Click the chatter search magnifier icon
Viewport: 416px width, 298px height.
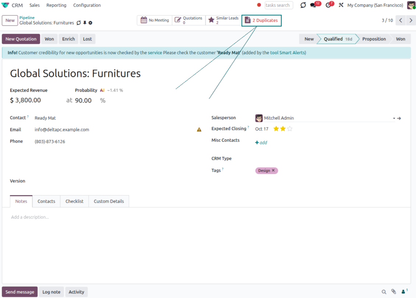(384, 292)
